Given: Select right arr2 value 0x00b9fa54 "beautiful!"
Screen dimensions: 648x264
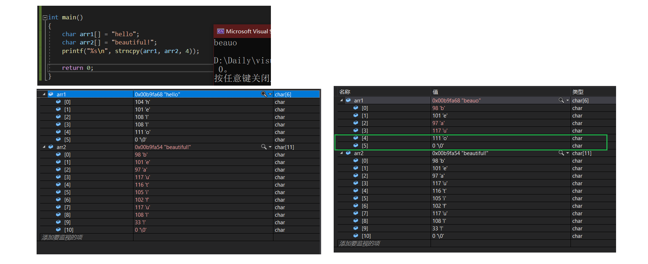Looking at the screenshot, I should (x=460, y=153).
